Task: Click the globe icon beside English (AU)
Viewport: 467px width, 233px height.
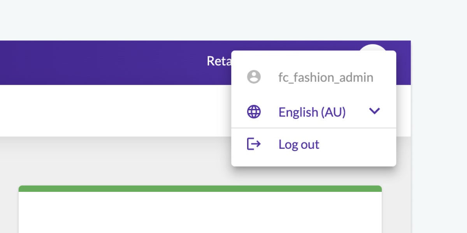Action: coord(253,111)
